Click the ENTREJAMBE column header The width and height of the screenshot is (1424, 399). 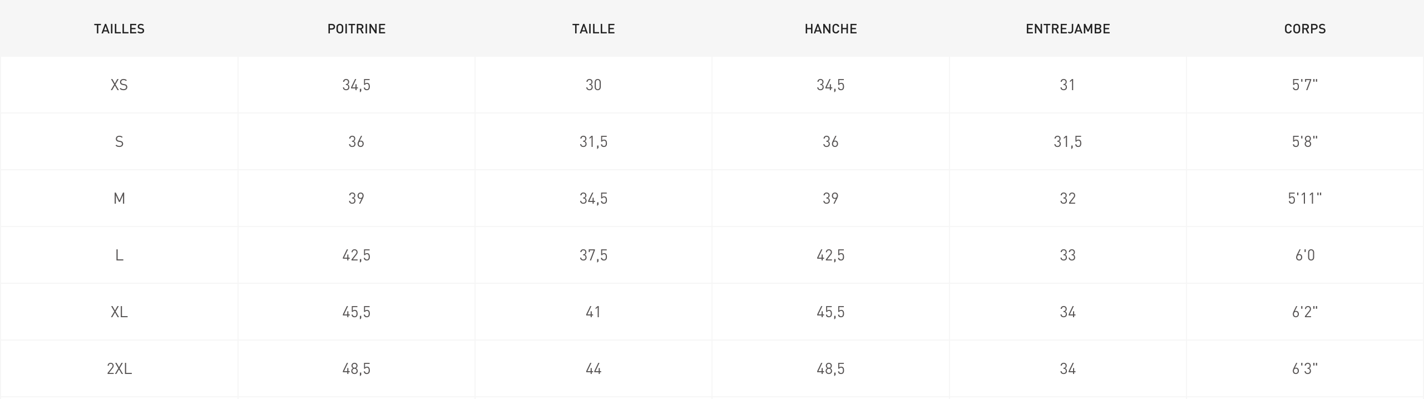pos(1068,29)
